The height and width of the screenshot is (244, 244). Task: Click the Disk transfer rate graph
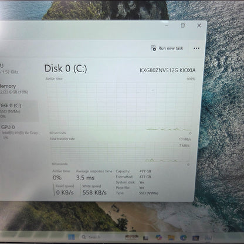pos(120,152)
